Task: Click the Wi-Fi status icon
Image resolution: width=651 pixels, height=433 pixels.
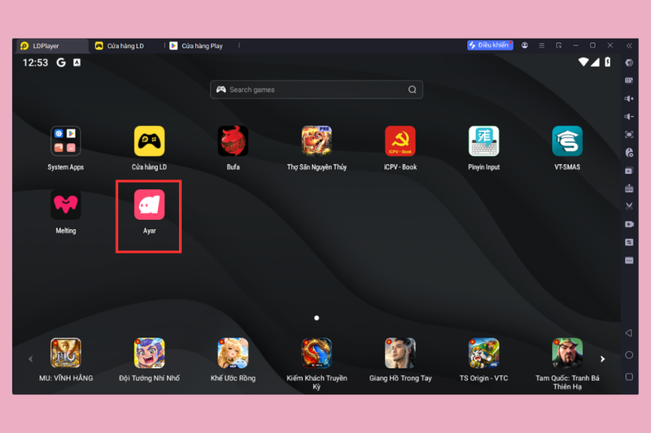Action: coord(583,63)
